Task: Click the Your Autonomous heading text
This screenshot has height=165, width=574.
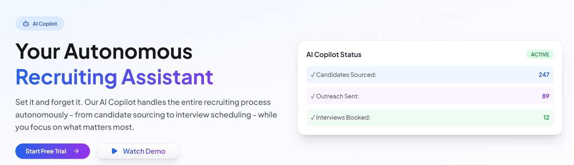Action: 104,52
